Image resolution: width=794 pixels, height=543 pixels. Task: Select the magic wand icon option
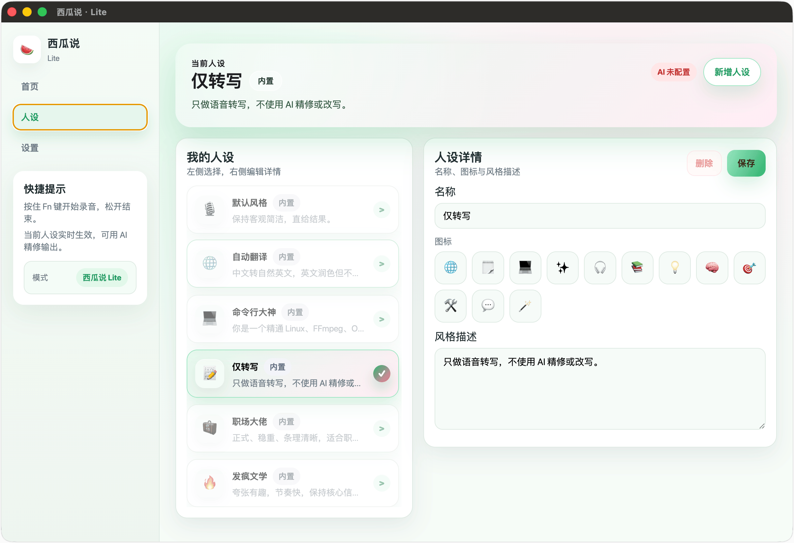525,306
